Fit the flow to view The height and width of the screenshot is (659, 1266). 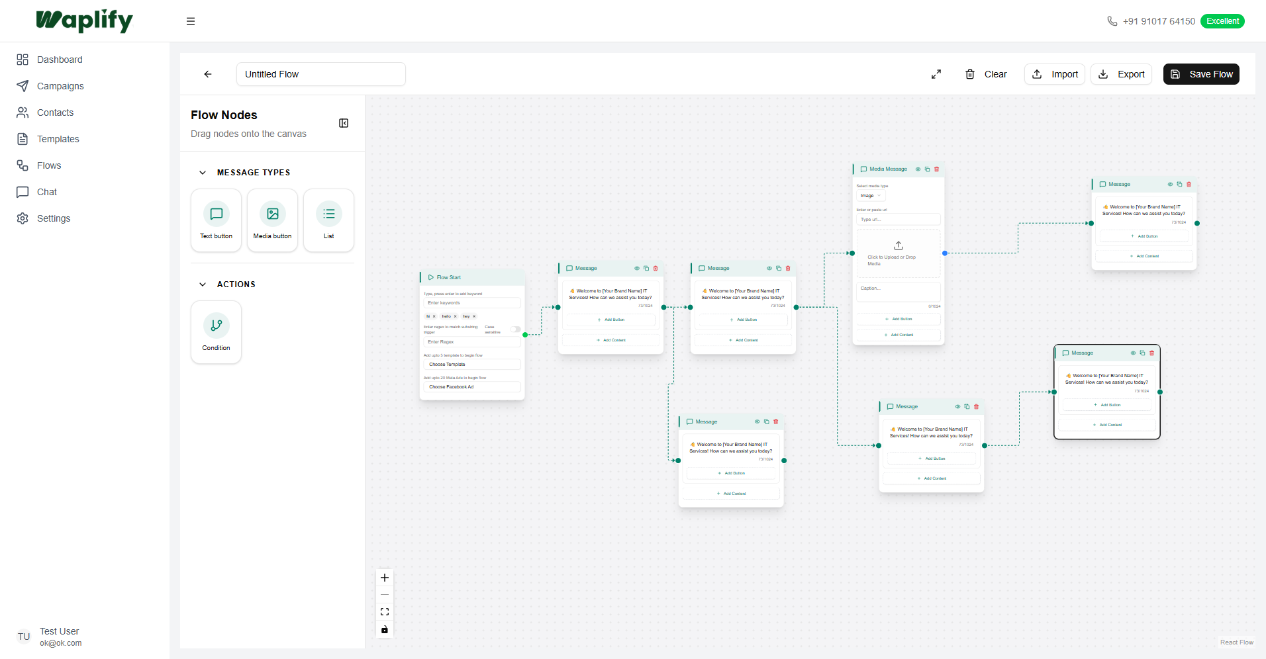tap(385, 612)
